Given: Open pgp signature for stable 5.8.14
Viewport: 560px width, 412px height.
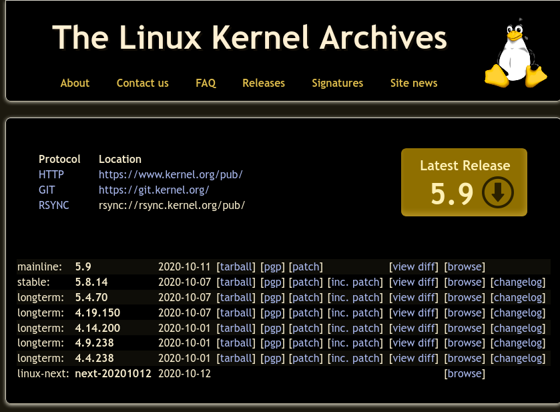Looking at the screenshot, I should [272, 282].
